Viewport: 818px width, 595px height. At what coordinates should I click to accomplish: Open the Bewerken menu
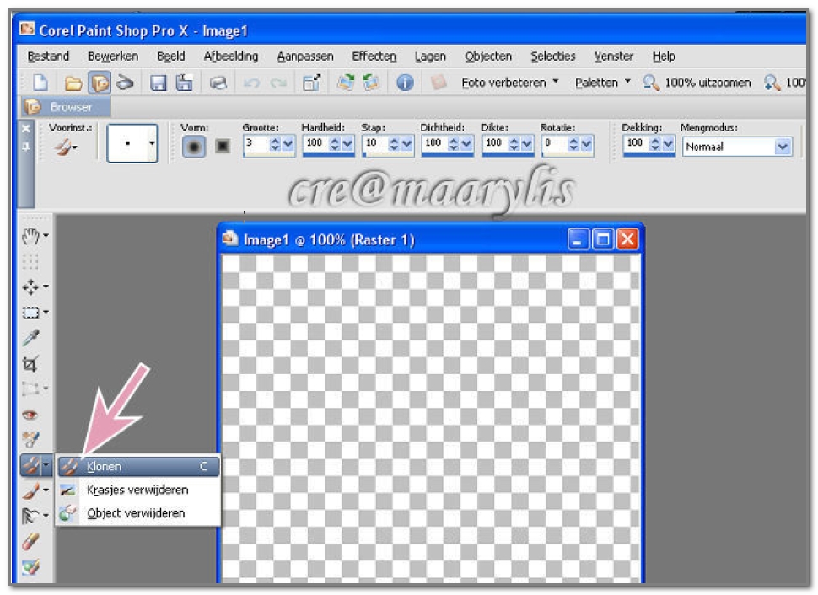click(113, 56)
